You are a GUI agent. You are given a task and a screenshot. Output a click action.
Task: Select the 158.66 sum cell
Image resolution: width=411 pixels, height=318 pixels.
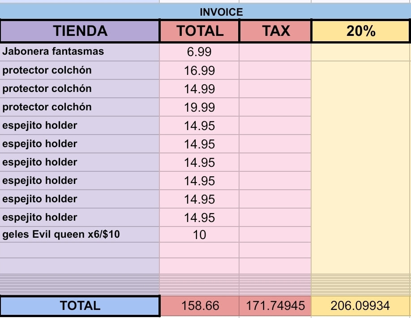[x=200, y=306]
